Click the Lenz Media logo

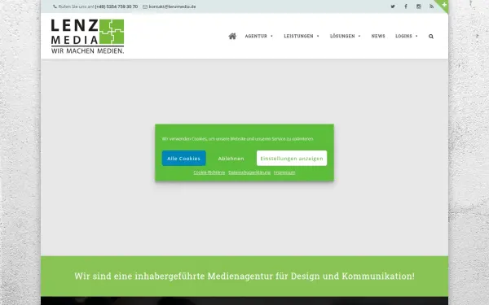(x=87, y=36)
